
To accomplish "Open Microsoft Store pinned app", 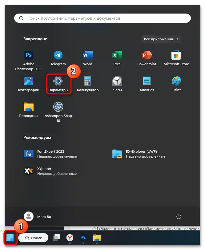I will [176, 58].
